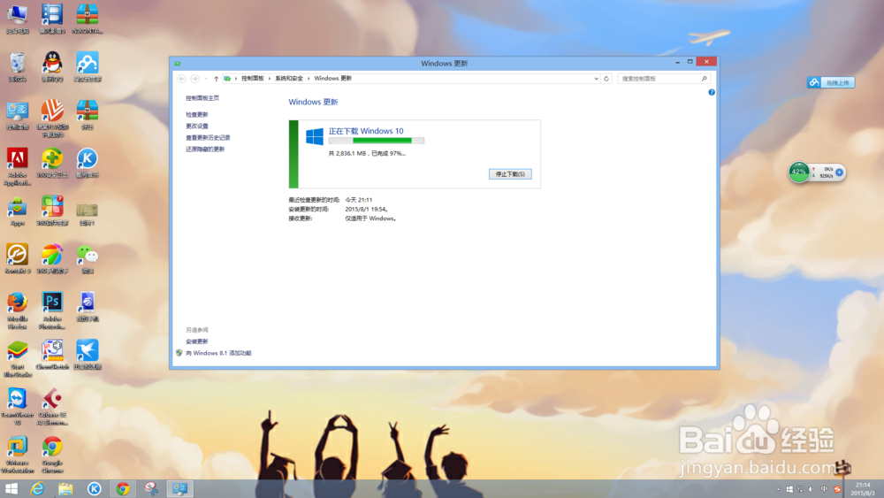Open 查看更新历史记录 link
The height and width of the screenshot is (498, 884).
click(x=208, y=138)
